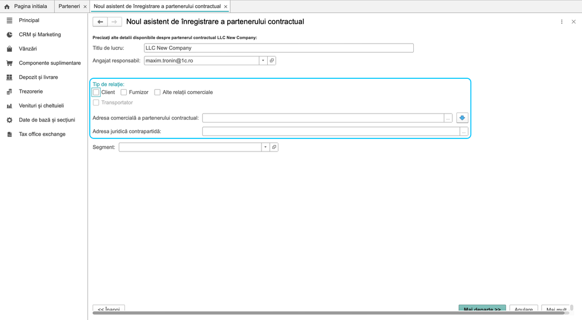The width and height of the screenshot is (582, 320).
Task: Click into the Adresa juridică contrapartidă field
Action: (x=331, y=132)
